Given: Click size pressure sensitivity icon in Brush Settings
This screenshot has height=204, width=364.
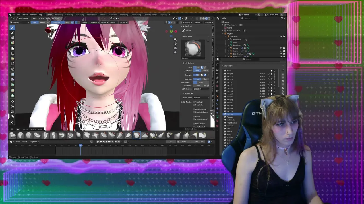Looking at the screenshot, I should coord(205,67).
